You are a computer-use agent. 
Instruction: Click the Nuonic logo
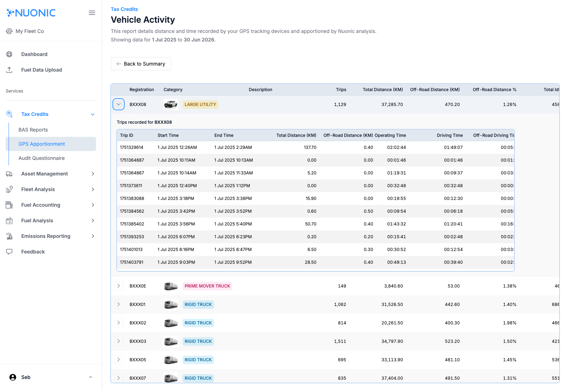[31, 13]
